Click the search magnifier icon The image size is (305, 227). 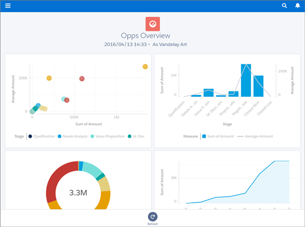point(284,6)
